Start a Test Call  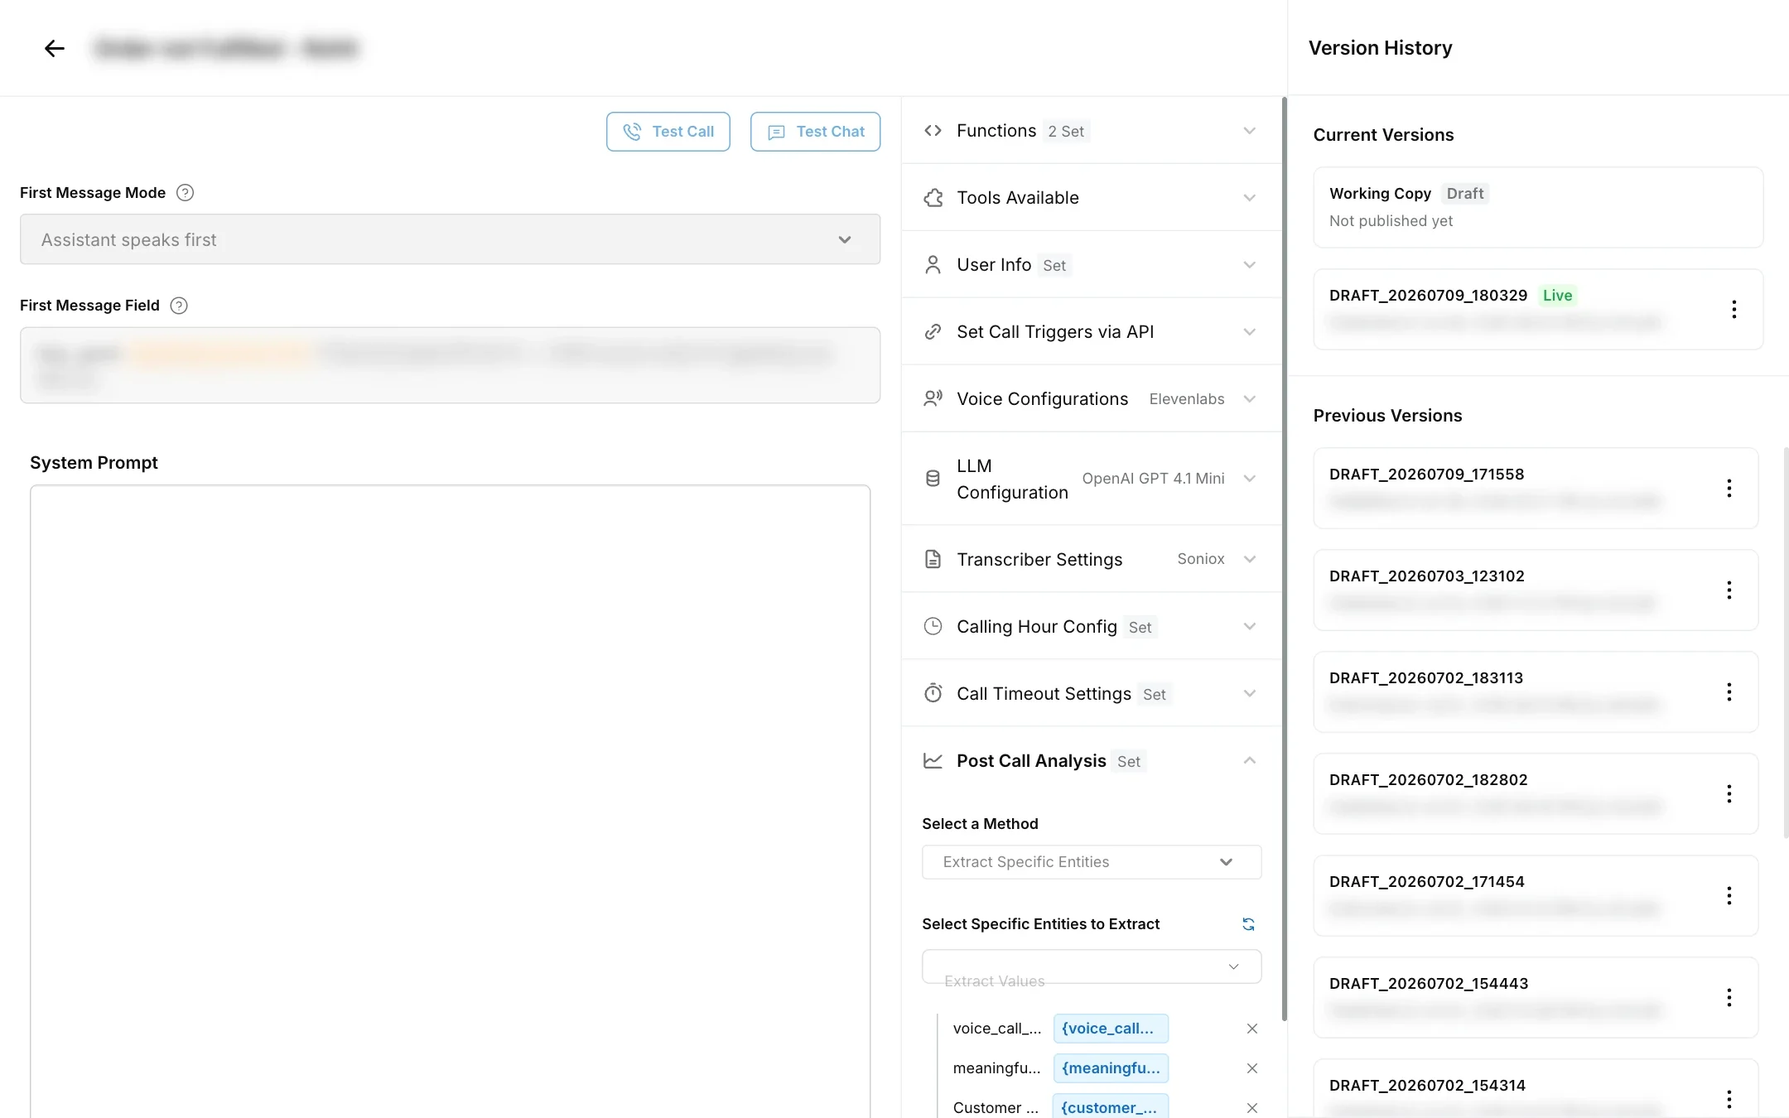click(668, 132)
